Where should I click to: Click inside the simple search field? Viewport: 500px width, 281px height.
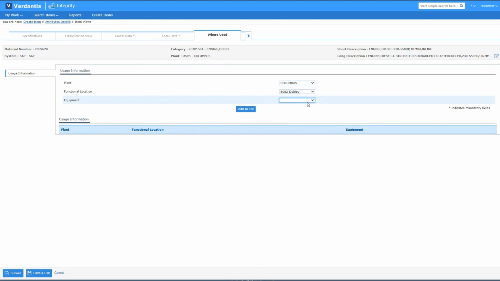point(438,5)
